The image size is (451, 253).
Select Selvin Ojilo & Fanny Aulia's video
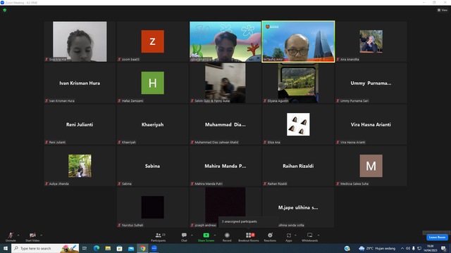pos(225,83)
